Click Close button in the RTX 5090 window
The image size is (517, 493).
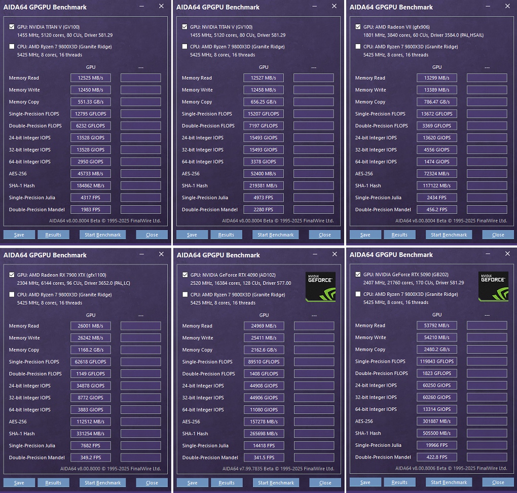[498, 482]
